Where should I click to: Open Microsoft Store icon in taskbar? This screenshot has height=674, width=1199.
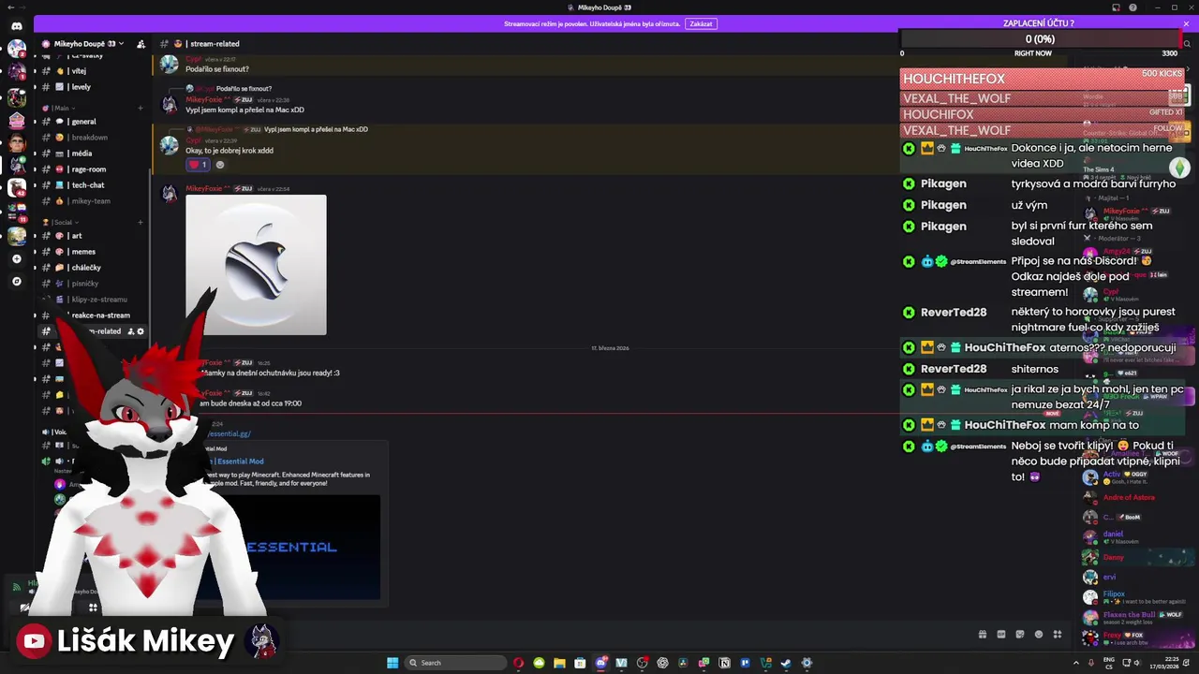580,663
